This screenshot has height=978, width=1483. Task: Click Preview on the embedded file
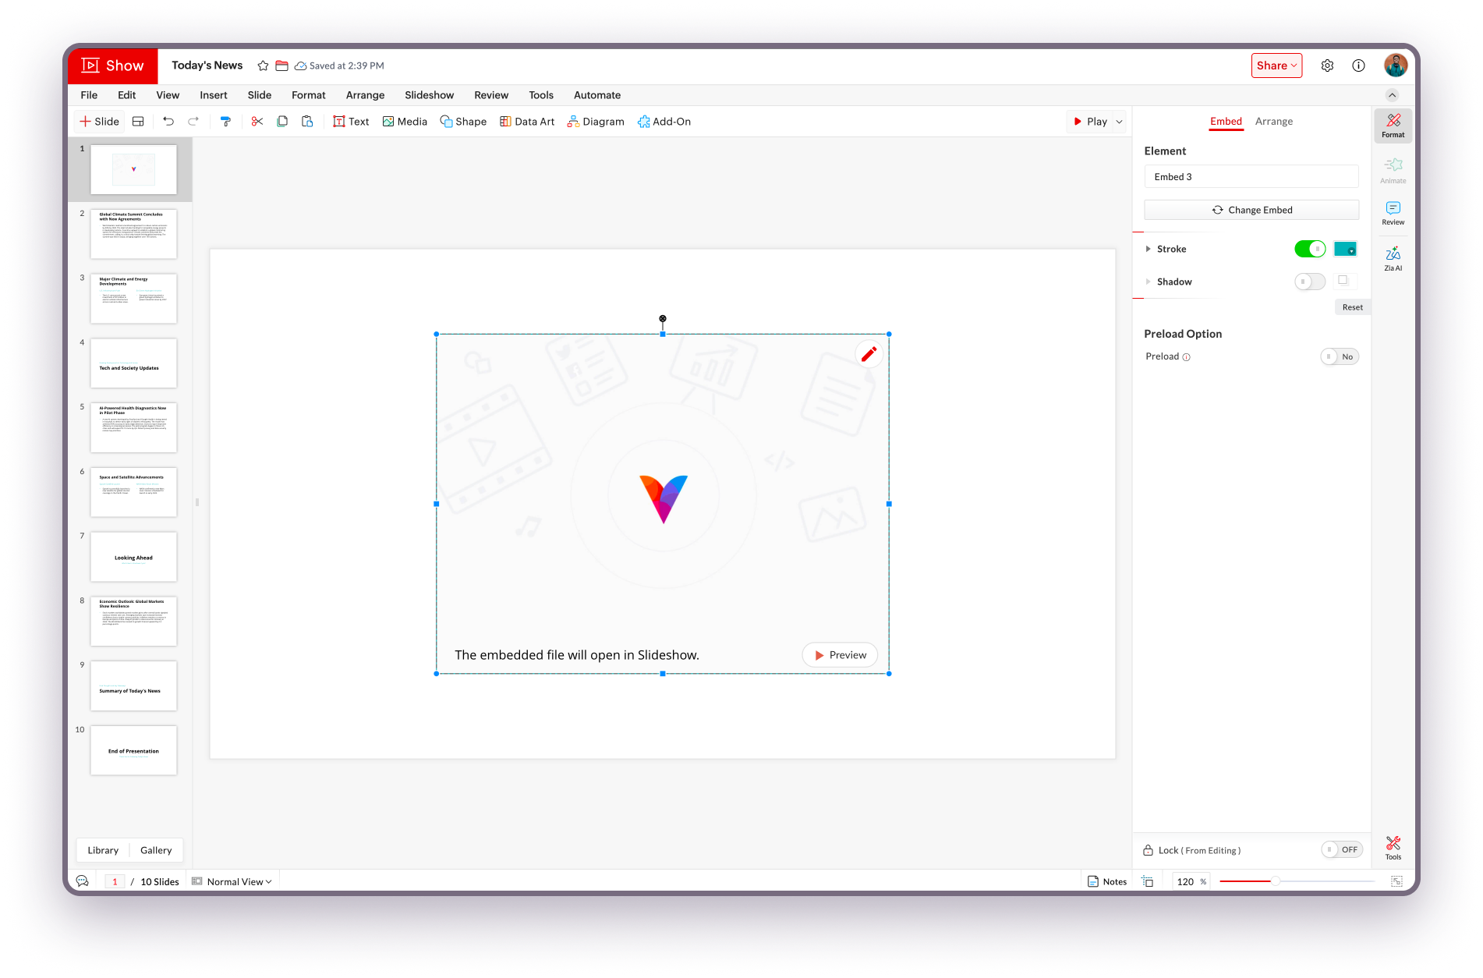pos(840,655)
